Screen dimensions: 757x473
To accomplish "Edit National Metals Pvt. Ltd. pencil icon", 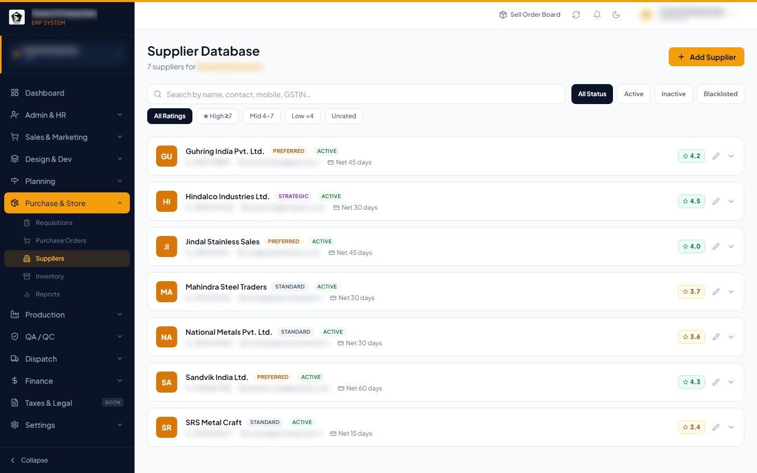I will pyautogui.click(x=716, y=337).
